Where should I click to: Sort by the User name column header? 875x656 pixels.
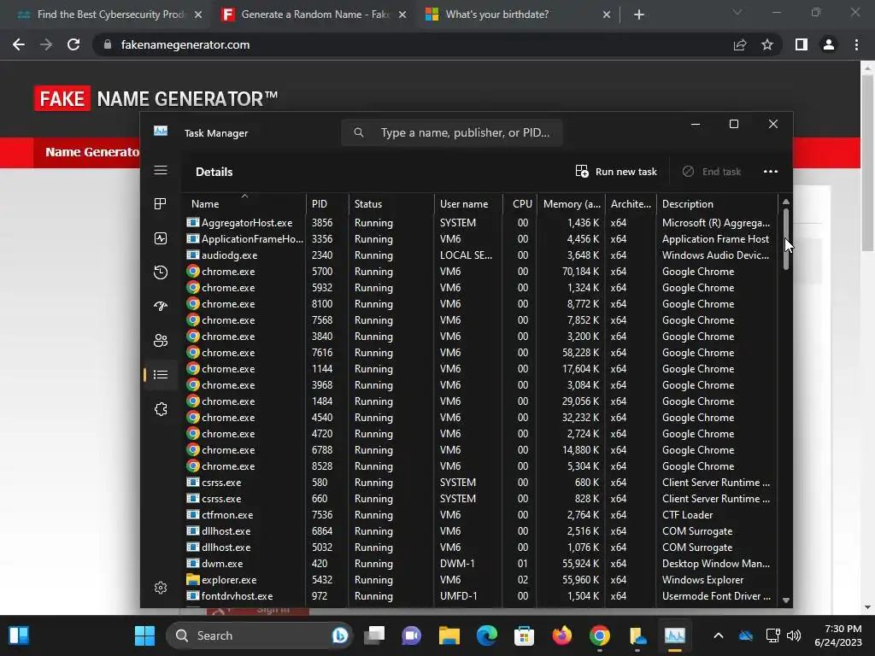pyautogui.click(x=468, y=203)
